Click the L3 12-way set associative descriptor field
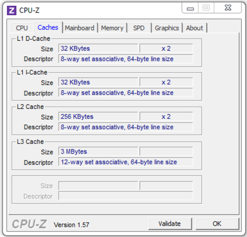247x237 pixels. (x=126, y=162)
